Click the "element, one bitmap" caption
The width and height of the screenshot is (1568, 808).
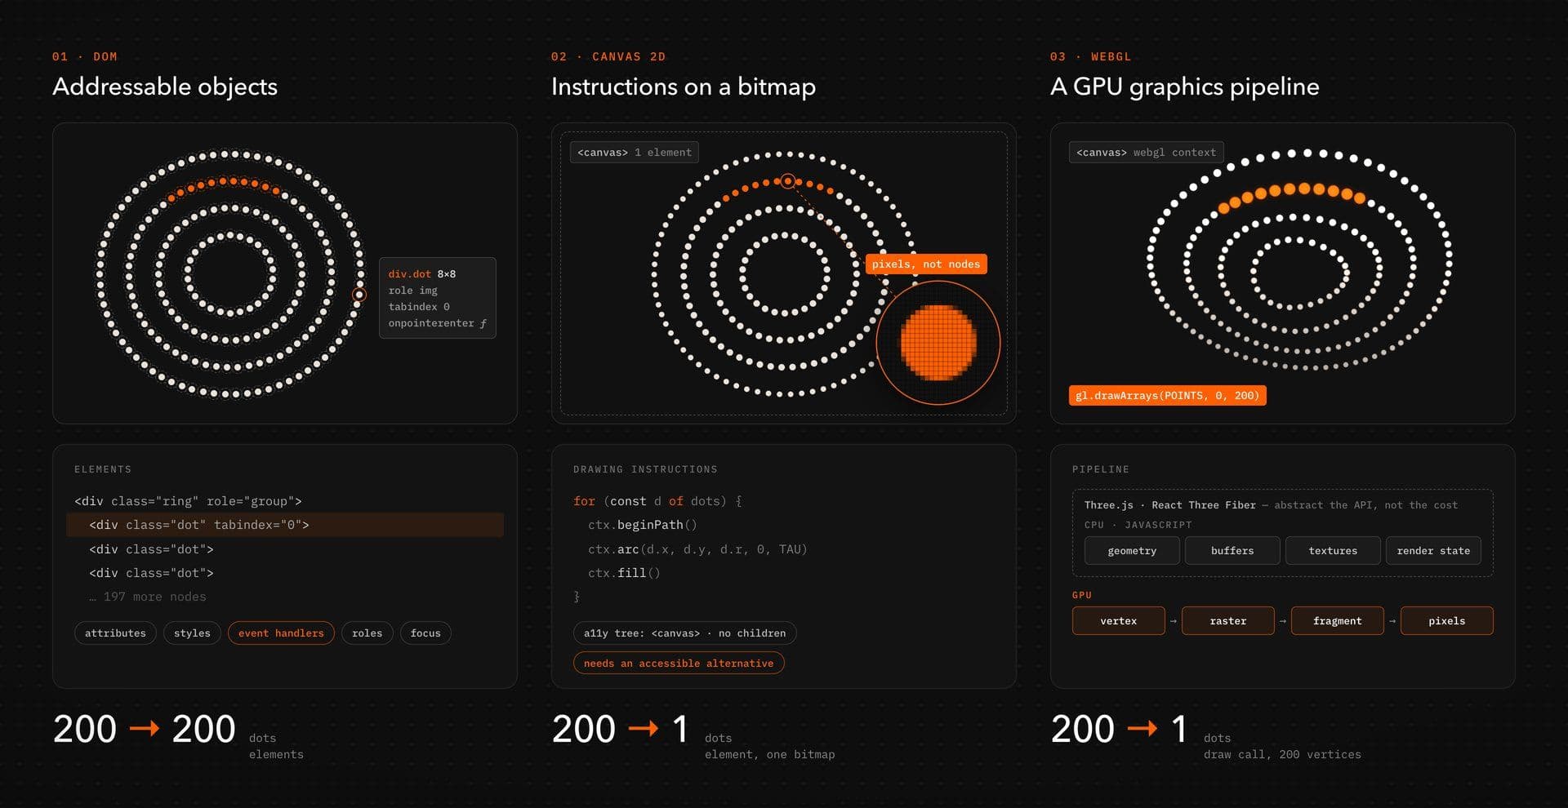770,755
